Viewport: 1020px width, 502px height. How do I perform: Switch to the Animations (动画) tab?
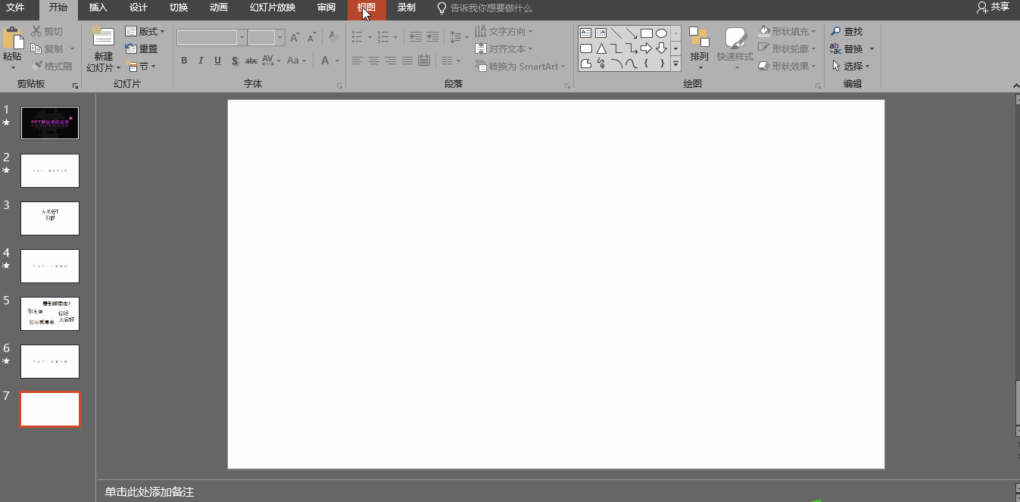219,8
